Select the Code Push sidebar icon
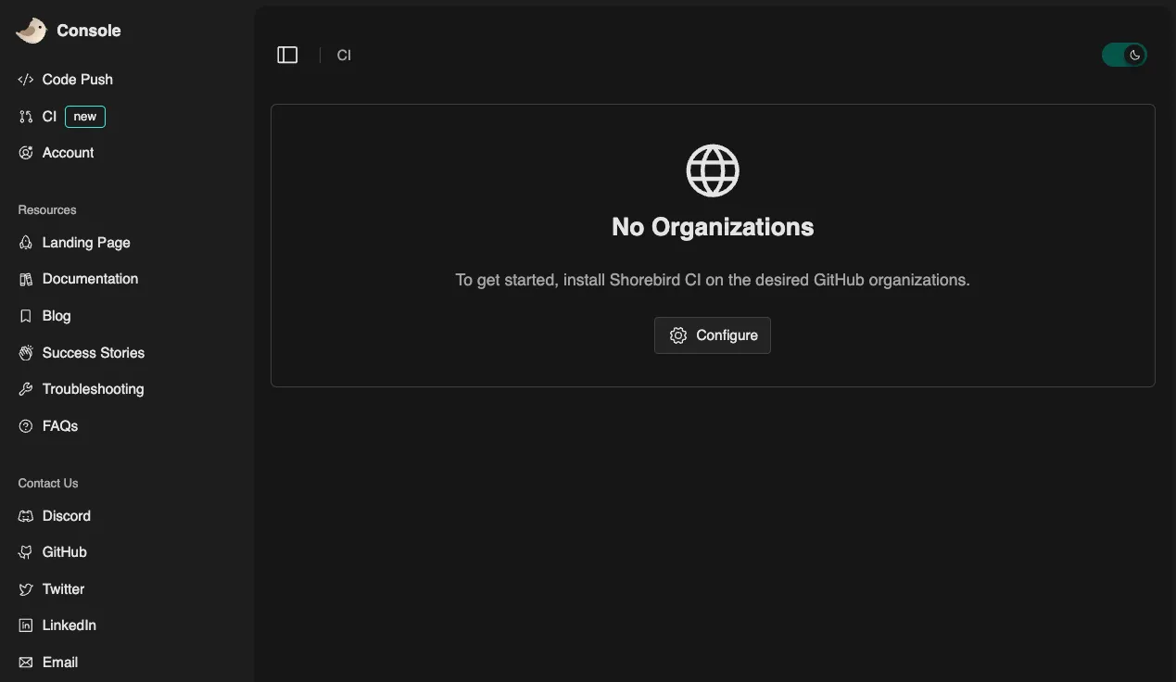Viewport: 1176px width, 682px height. pyautogui.click(x=25, y=79)
